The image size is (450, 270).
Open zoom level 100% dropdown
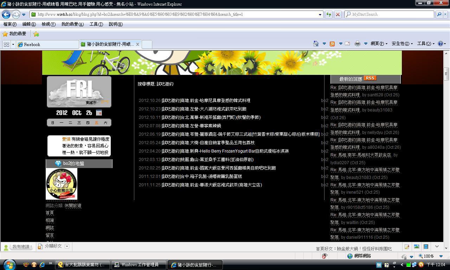coord(441,256)
